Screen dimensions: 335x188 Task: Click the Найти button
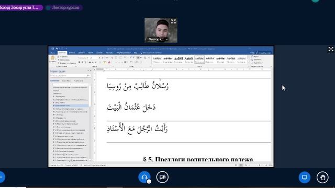pos(255,56)
